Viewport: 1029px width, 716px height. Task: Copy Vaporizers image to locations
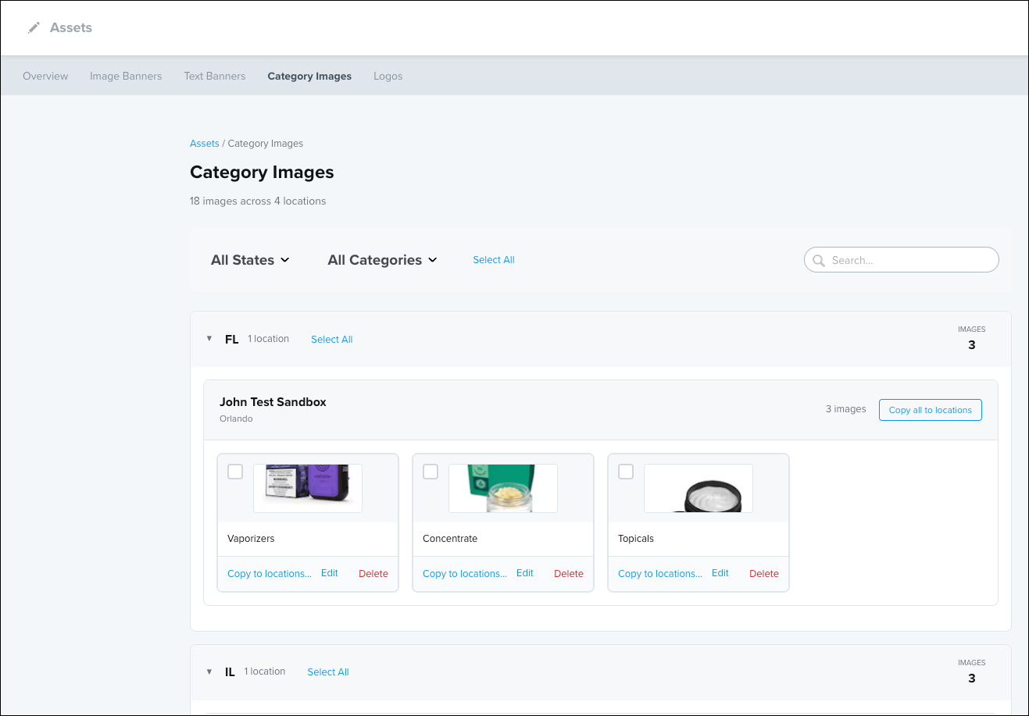coord(270,574)
